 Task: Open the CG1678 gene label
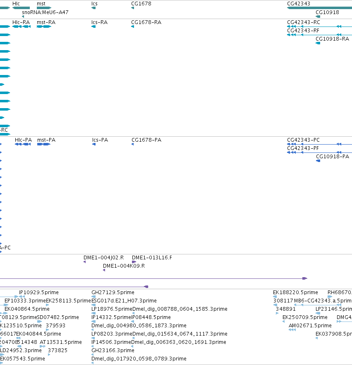click(141, 4)
